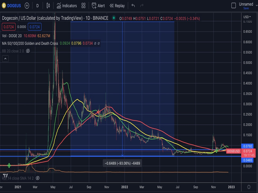Viewport: 258px width, 193px height.
Task: Select the -93.06% measurement label
Action: 122,163
